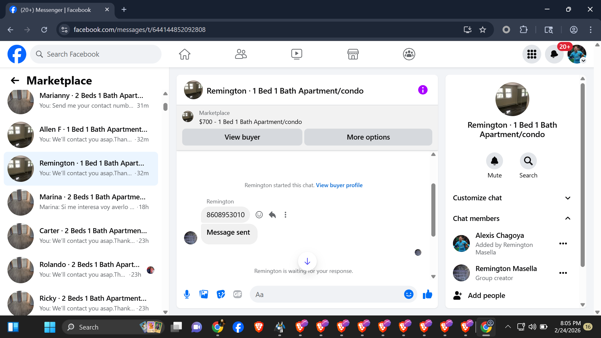This screenshot has width=601, height=338.
Task: Reply to the 8608953010 message
Action: (x=272, y=215)
